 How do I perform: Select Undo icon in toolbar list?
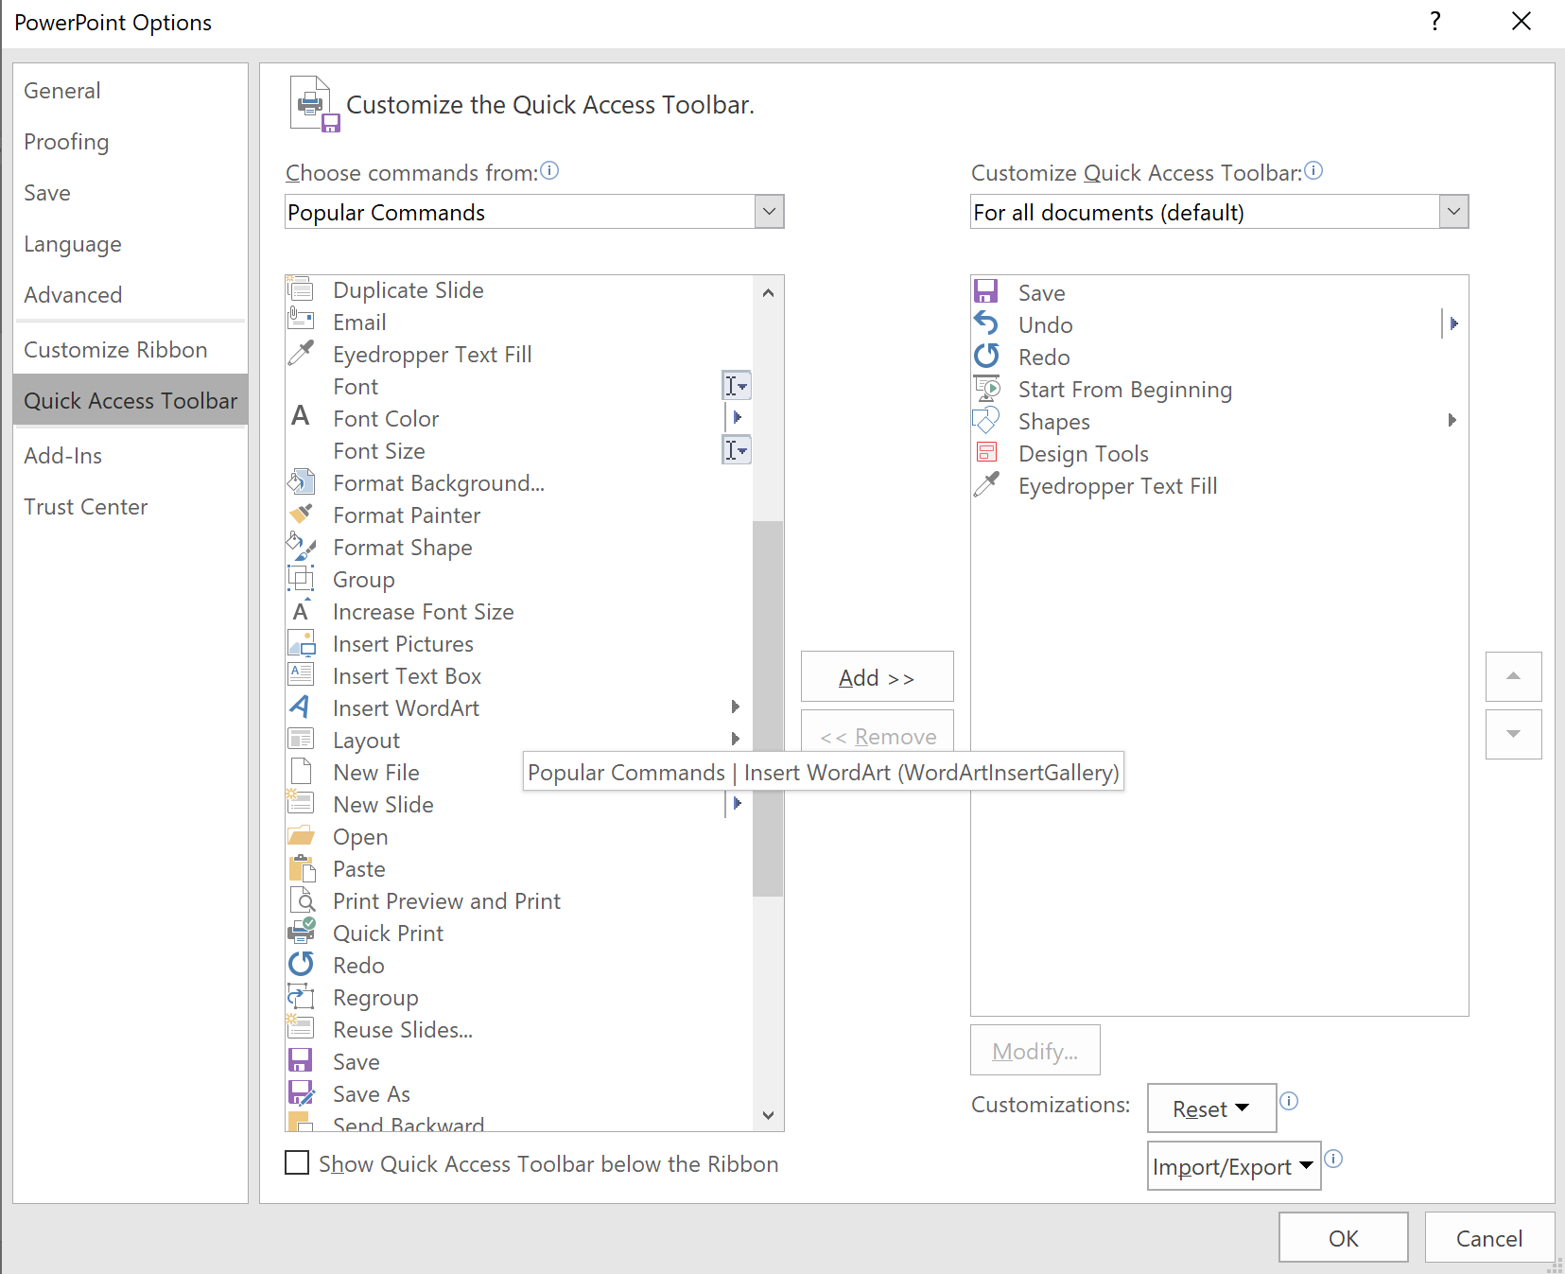(986, 323)
